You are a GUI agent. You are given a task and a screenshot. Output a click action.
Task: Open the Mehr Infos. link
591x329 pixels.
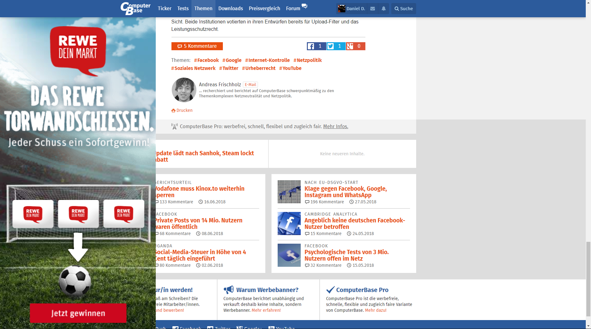[x=336, y=127]
